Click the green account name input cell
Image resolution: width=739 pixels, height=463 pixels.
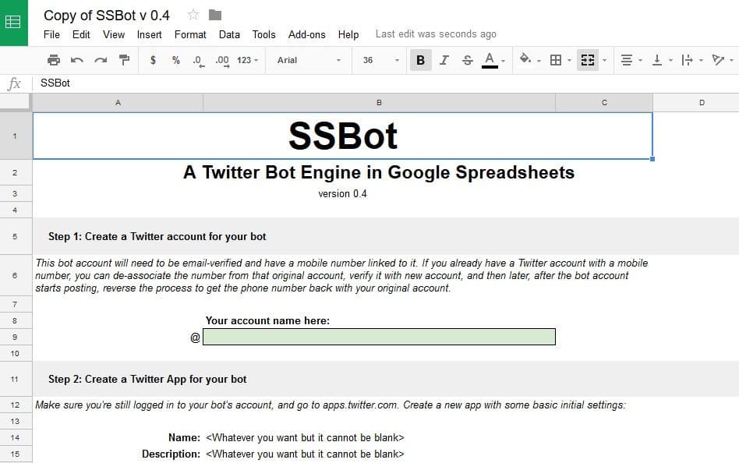pos(379,337)
